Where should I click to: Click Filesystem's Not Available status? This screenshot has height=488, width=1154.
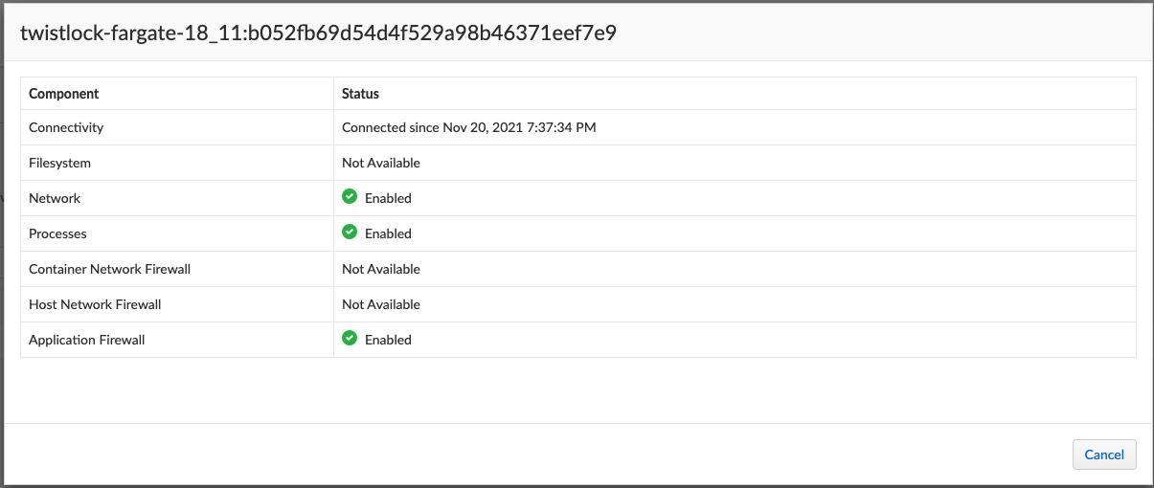click(380, 163)
